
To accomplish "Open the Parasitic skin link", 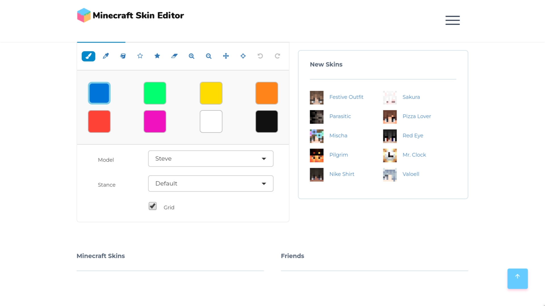I will tap(340, 116).
